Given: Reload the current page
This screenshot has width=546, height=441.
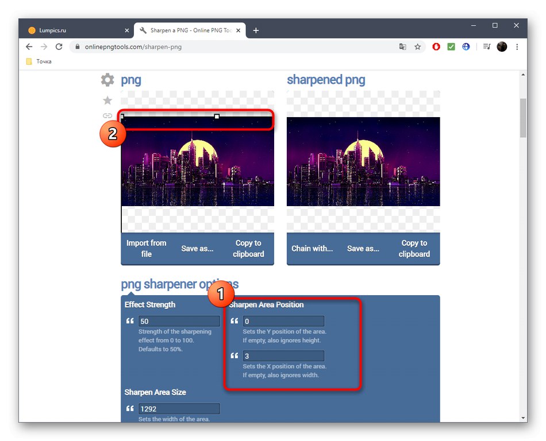Looking at the screenshot, I should (59, 47).
